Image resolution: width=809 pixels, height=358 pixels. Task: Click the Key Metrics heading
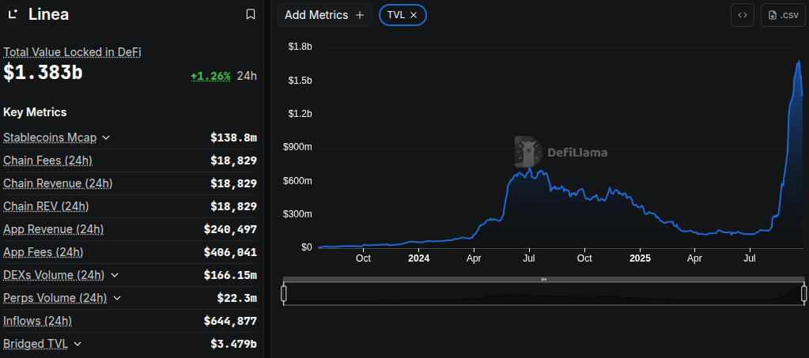[35, 112]
